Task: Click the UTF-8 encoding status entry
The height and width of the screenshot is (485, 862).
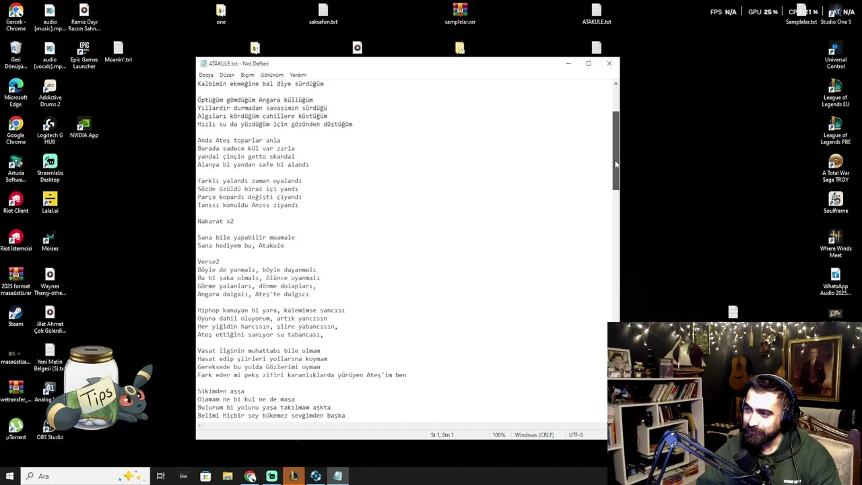Action: pyautogui.click(x=576, y=435)
